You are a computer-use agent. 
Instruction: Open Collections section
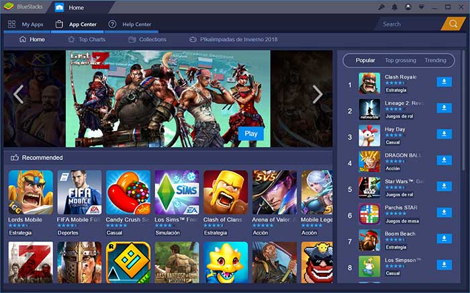[x=148, y=39]
